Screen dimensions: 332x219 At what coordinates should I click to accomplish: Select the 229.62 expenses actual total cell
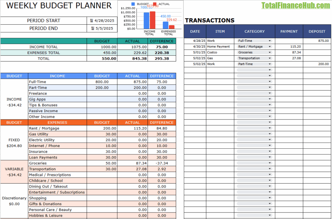point(133,53)
